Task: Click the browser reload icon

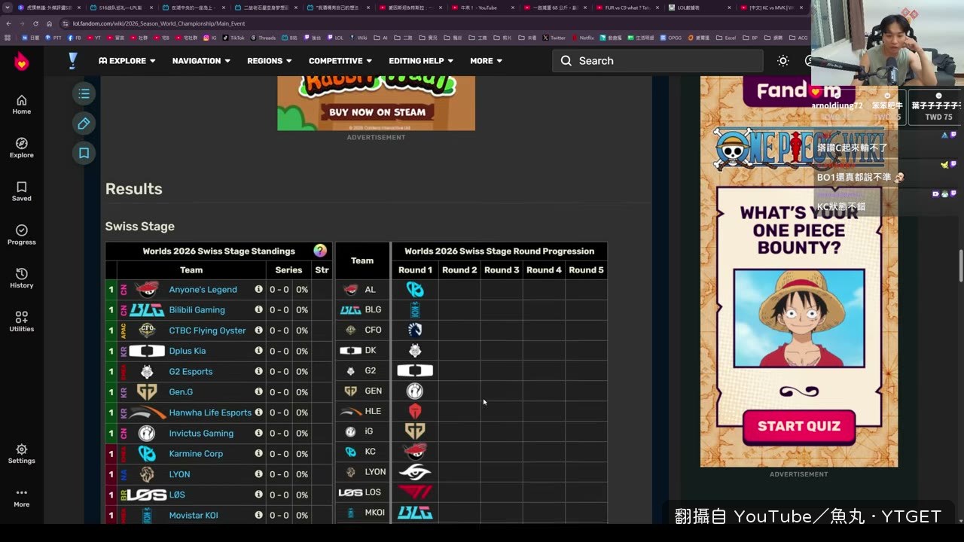Action: click(35, 23)
